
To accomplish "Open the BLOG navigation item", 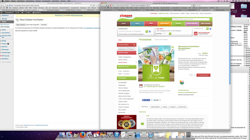I will (x=137, y=24).
